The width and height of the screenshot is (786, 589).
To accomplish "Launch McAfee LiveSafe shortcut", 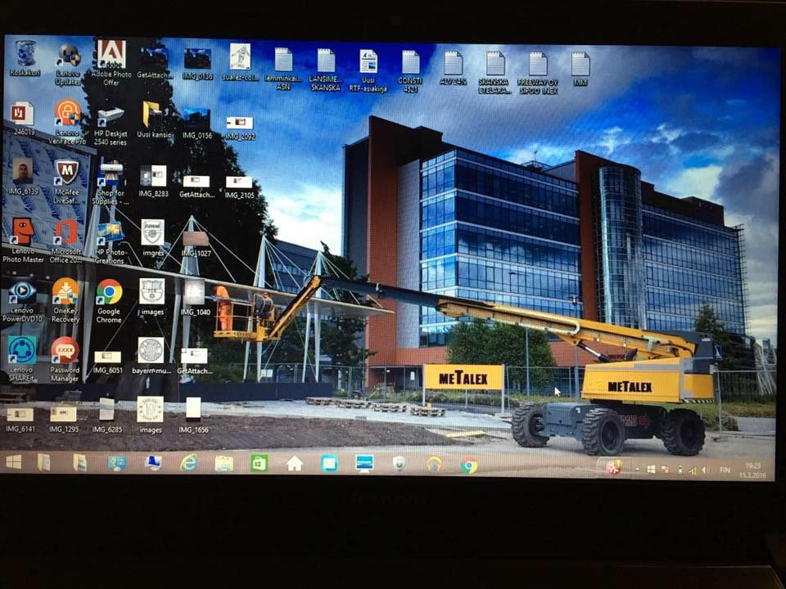I will 66,182.
